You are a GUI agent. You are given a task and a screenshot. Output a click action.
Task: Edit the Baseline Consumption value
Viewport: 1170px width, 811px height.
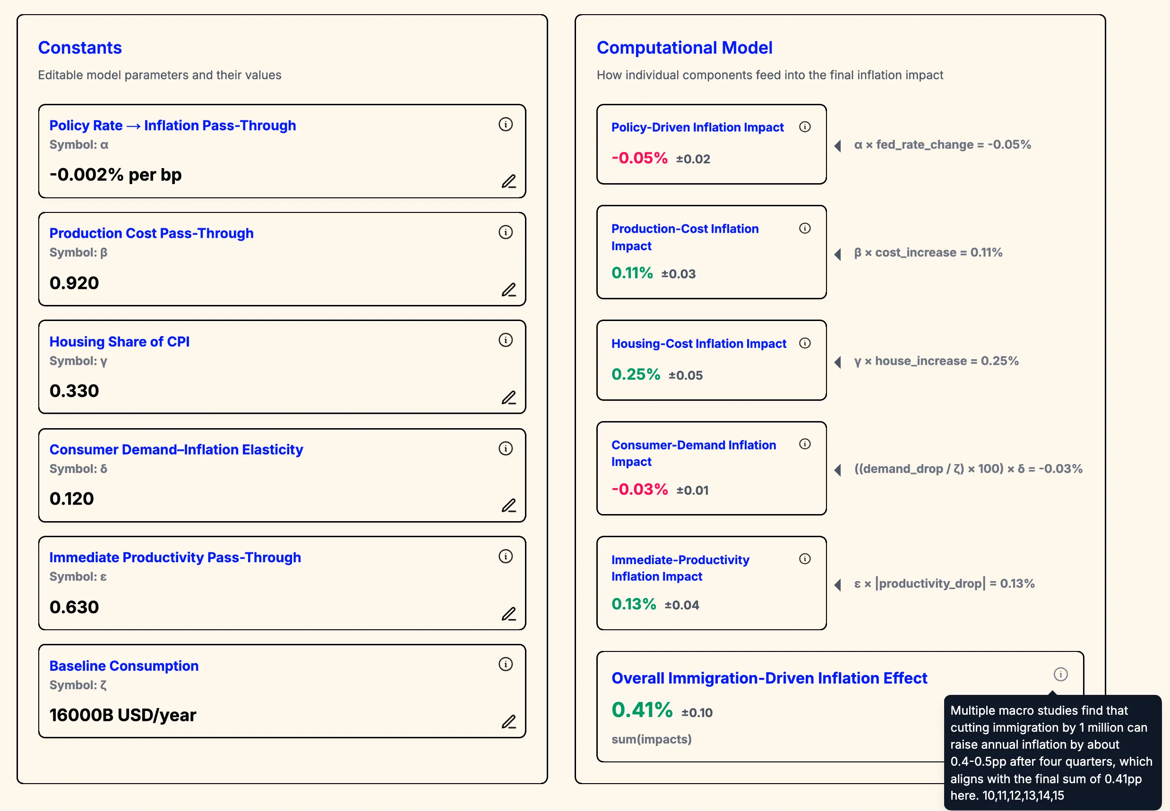tap(509, 722)
